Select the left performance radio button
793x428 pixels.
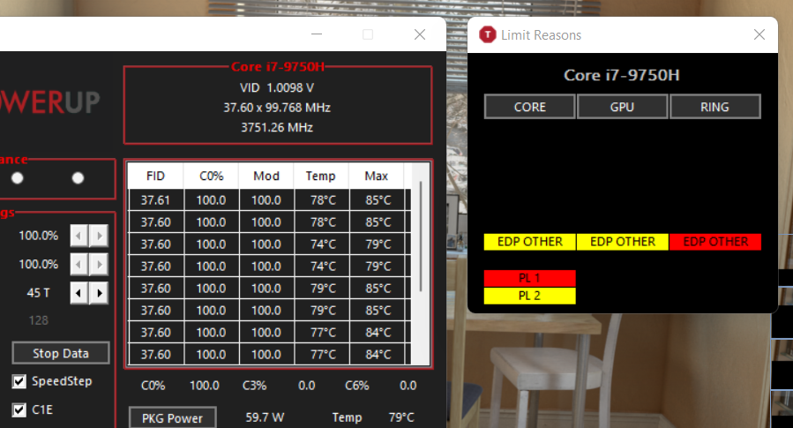coord(17,178)
